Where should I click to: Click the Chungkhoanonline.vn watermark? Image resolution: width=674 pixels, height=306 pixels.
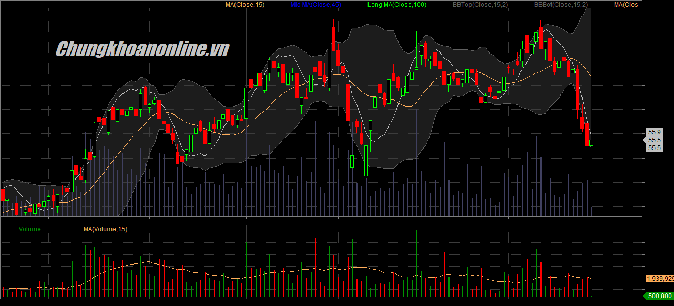click(142, 50)
